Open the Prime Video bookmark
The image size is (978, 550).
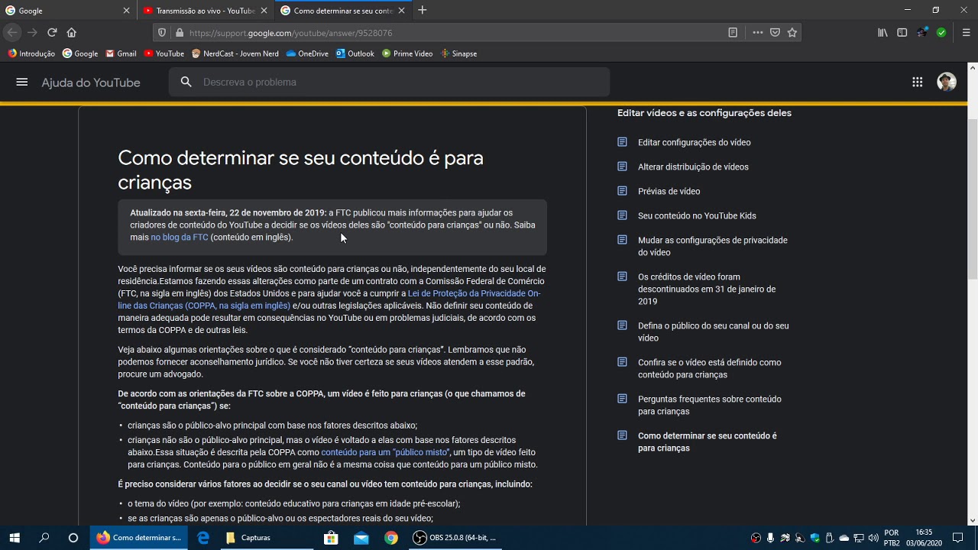[407, 53]
